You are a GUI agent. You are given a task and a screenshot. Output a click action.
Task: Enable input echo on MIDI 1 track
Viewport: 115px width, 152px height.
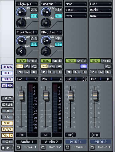(x=84, y=66)
